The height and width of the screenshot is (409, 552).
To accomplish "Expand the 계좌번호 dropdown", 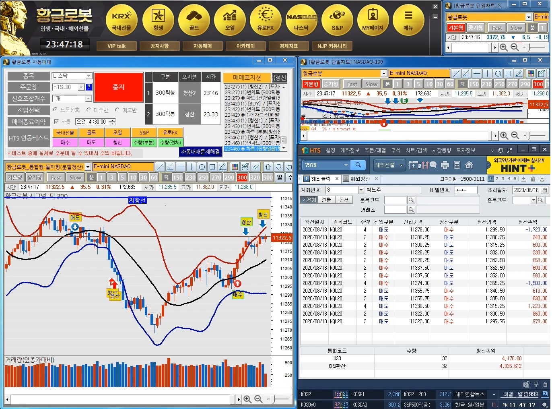I will [360, 190].
